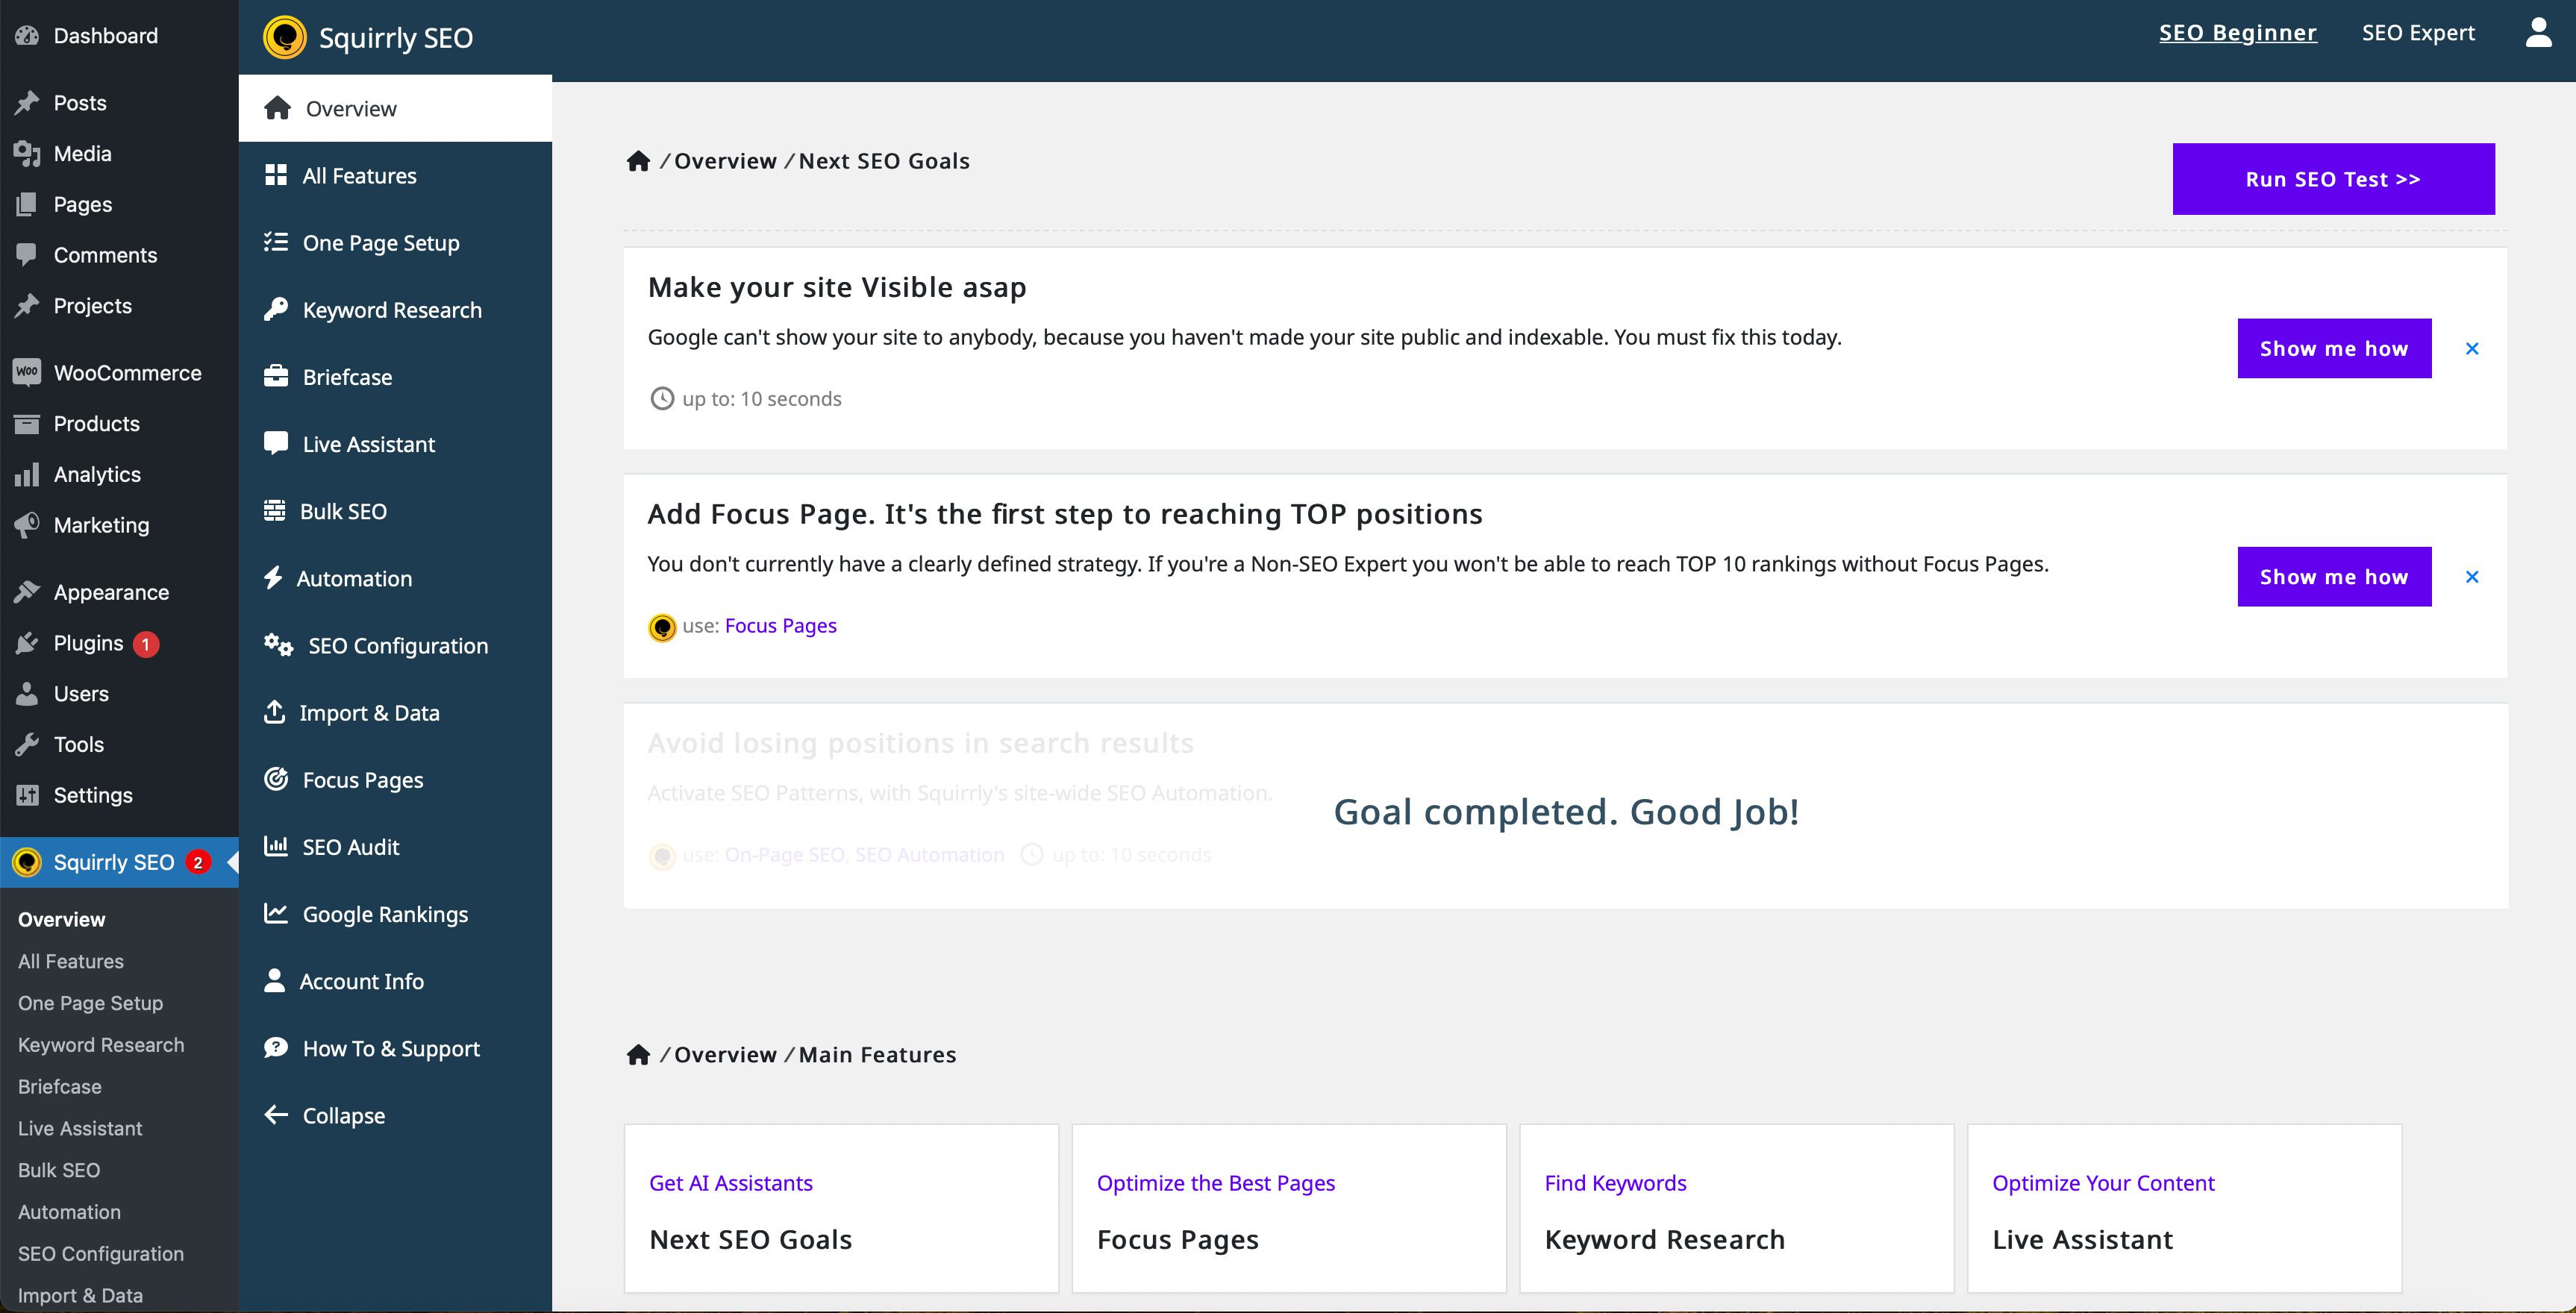Open the Import & Data section
Viewport: 2576px width, 1313px height.
pyautogui.click(x=370, y=712)
